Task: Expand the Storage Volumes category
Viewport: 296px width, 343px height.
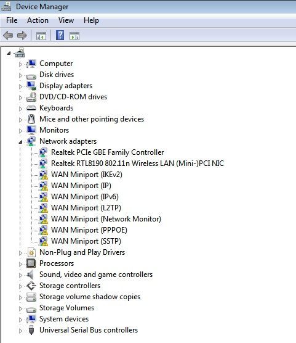Action: tap(20, 309)
